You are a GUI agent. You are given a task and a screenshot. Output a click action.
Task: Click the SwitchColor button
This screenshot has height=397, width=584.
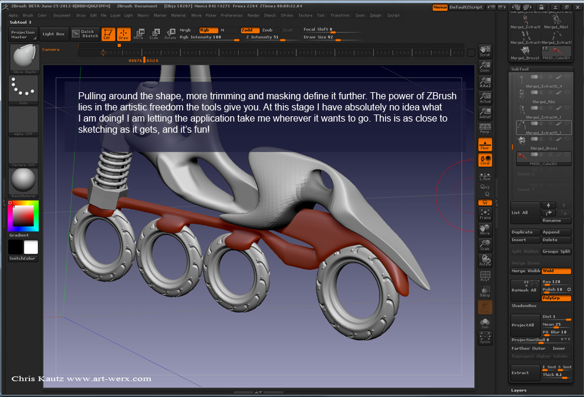pos(23,258)
